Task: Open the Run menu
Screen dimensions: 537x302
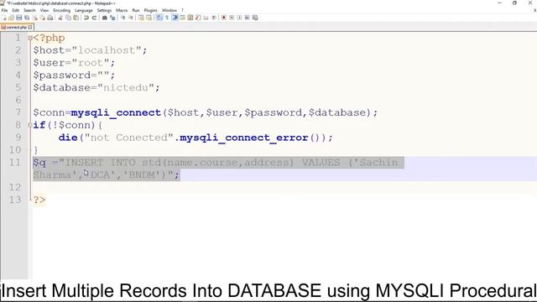Action: 136,10
